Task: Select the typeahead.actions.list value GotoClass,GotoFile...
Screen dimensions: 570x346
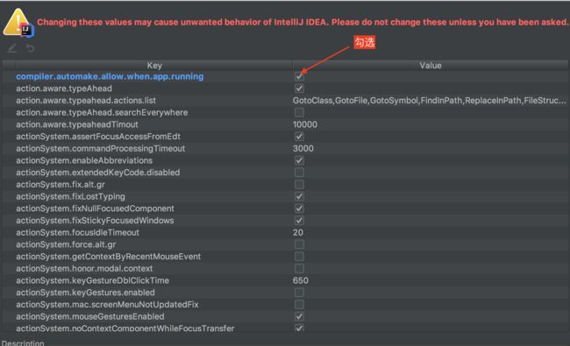Action: click(x=430, y=100)
